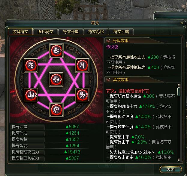Select the lower-right rune slot marked +5
Image resolution: width=187 pixels, height=176 pixels.
tap(82, 95)
